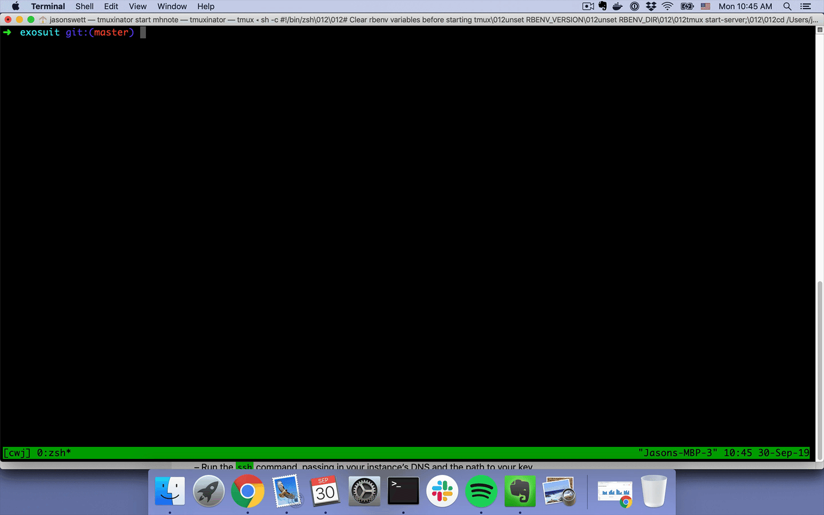Click the screen recording camera menu bar icon

tap(588, 6)
